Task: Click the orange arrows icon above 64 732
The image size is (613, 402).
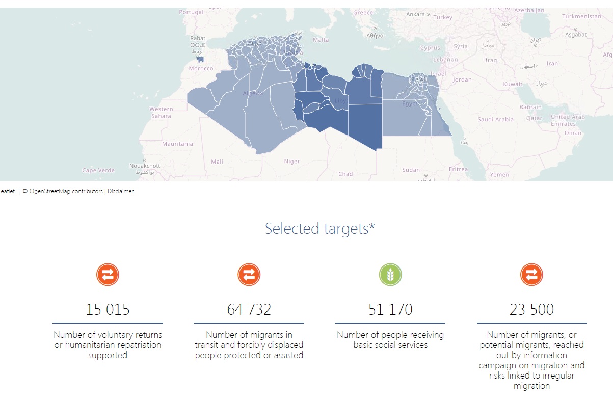Action: 249,275
